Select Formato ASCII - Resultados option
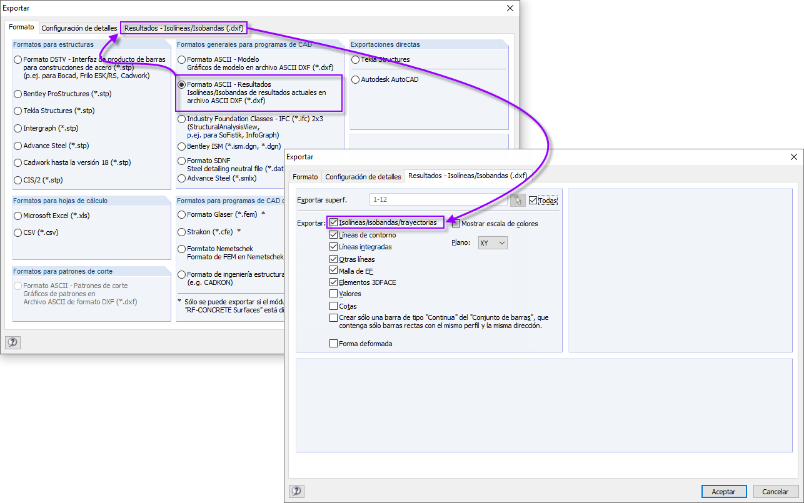Screen dimensions: 804x503 point(181,84)
